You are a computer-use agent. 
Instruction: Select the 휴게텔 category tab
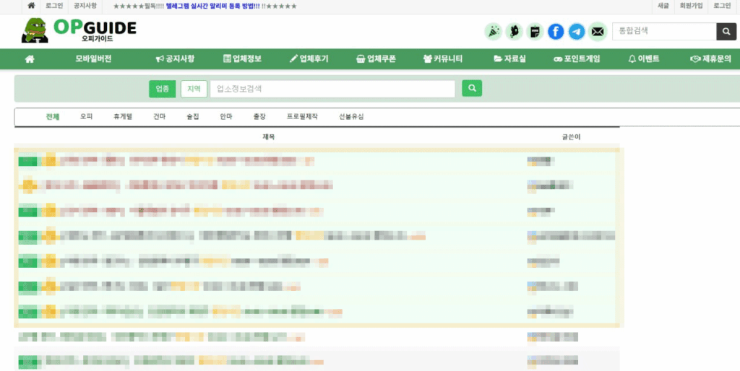click(x=123, y=116)
